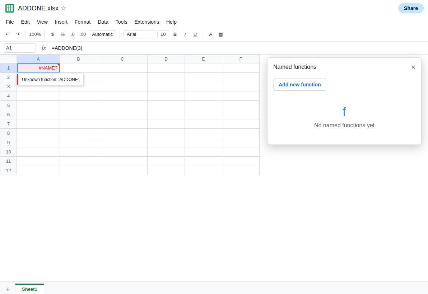Toggle italic formatting
428x294 pixels.
click(185, 34)
